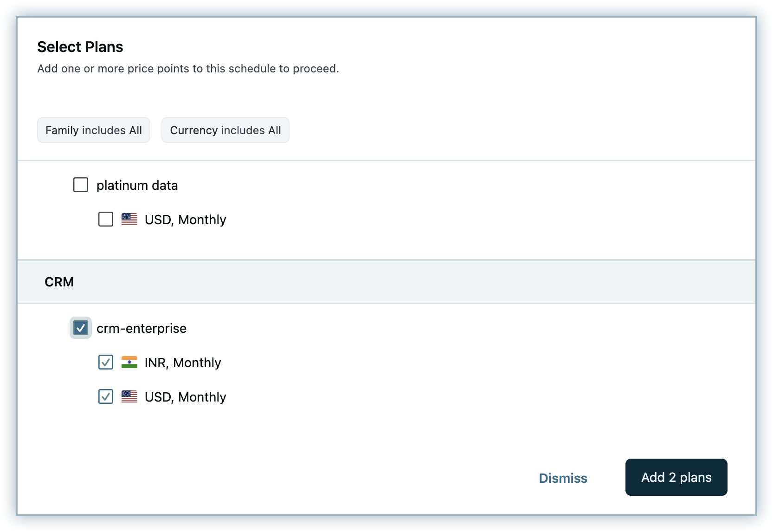
Task: Enable USD Monthly checkbox under platinum data
Action: 106,219
